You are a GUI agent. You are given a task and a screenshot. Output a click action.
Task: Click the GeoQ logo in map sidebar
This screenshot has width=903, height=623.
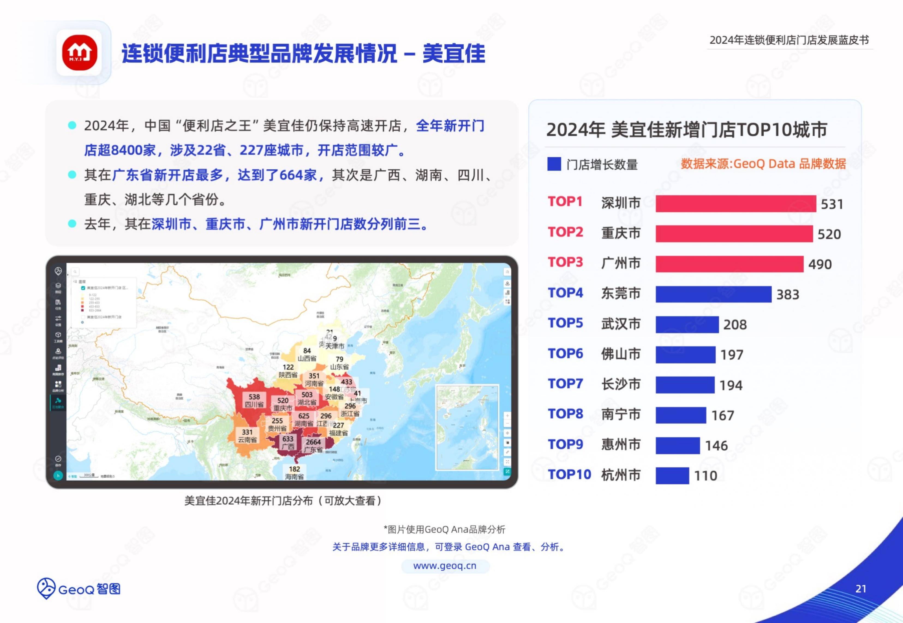[x=58, y=271]
